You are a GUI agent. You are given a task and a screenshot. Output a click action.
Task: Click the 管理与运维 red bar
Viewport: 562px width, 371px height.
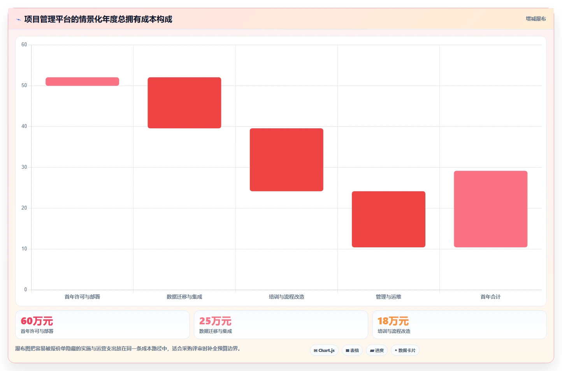pos(388,219)
